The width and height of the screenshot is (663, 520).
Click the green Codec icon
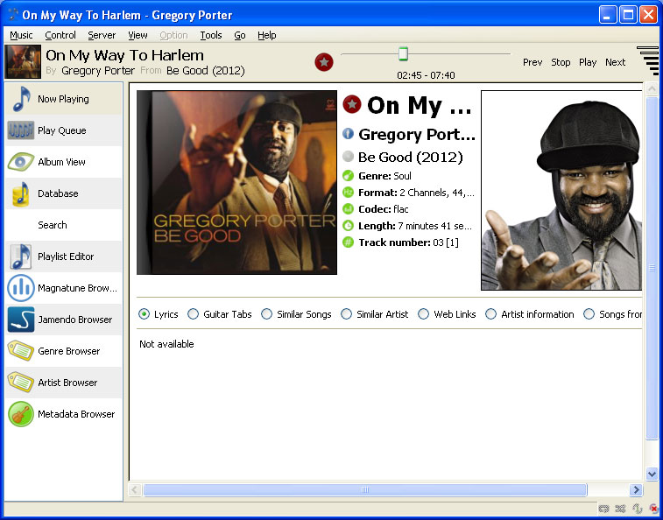click(x=348, y=209)
